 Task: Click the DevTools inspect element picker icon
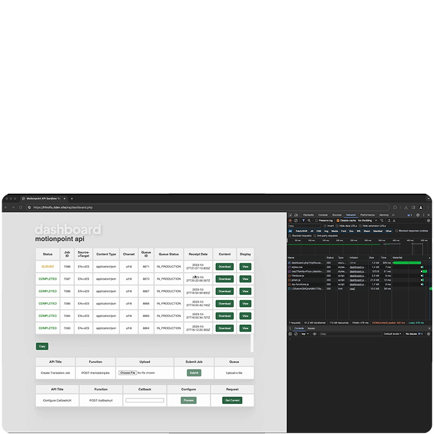pyautogui.click(x=290, y=215)
